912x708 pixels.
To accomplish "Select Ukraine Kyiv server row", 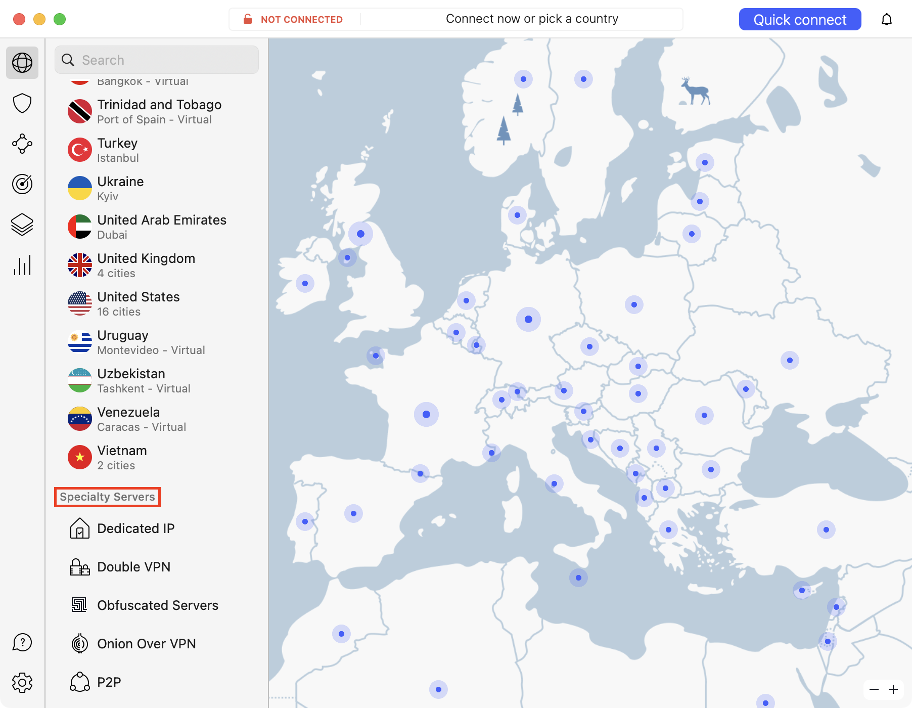I will [x=157, y=188].
